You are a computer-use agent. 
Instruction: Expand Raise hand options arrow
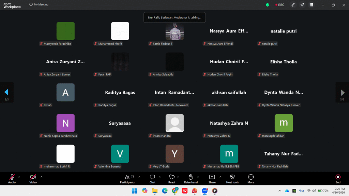tap(198, 177)
